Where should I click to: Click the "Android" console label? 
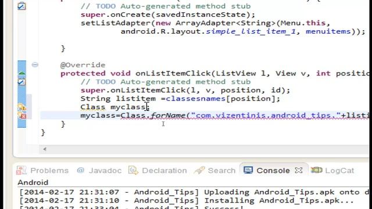[x=33, y=182]
